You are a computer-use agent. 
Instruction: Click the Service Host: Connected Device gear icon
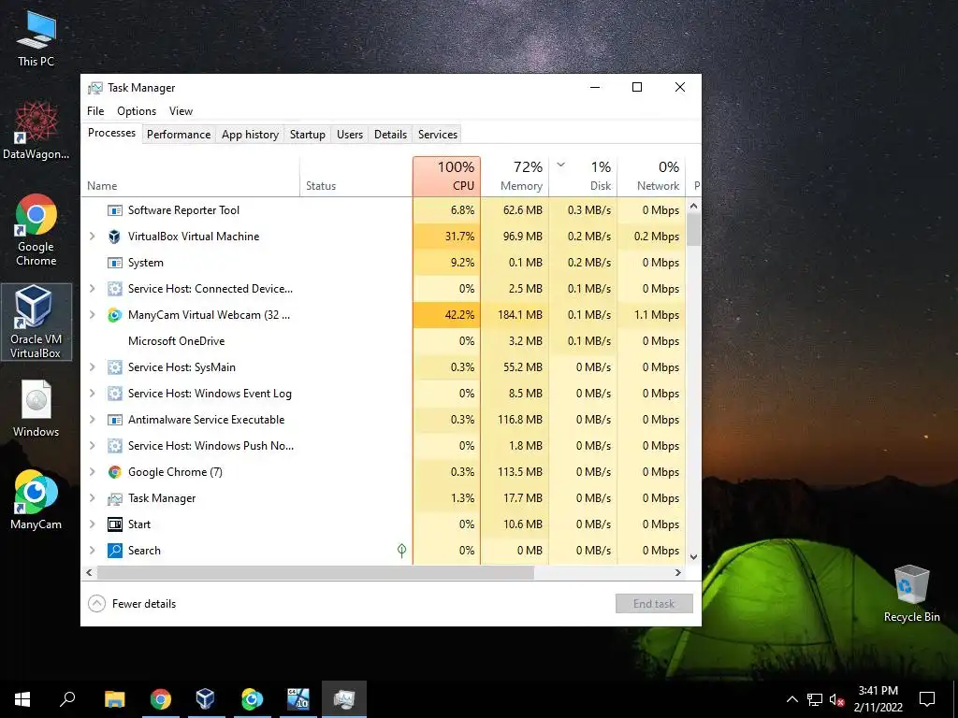tap(114, 289)
